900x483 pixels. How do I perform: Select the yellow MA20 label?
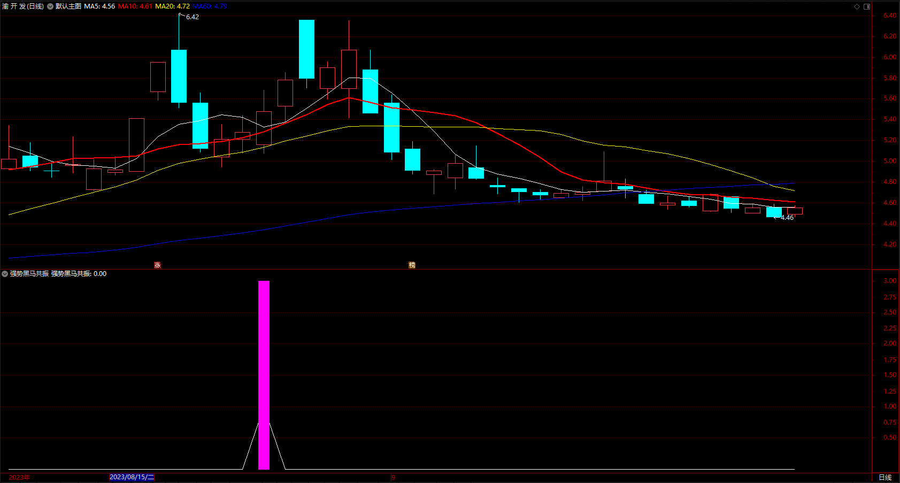click(x=172, y=6)
